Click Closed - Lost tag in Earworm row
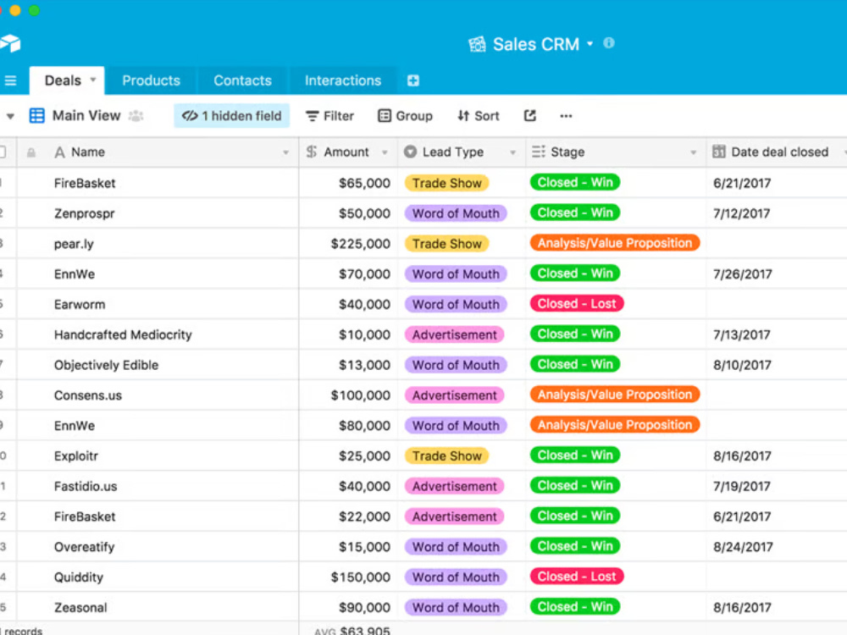 pos(577,304)
